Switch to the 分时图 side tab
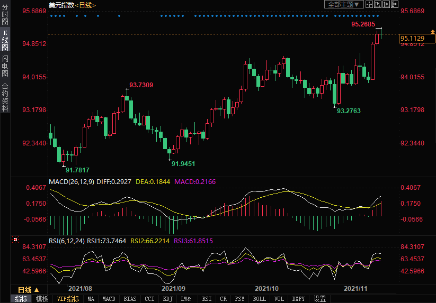The image size is (436, 303). coord(5,15)
